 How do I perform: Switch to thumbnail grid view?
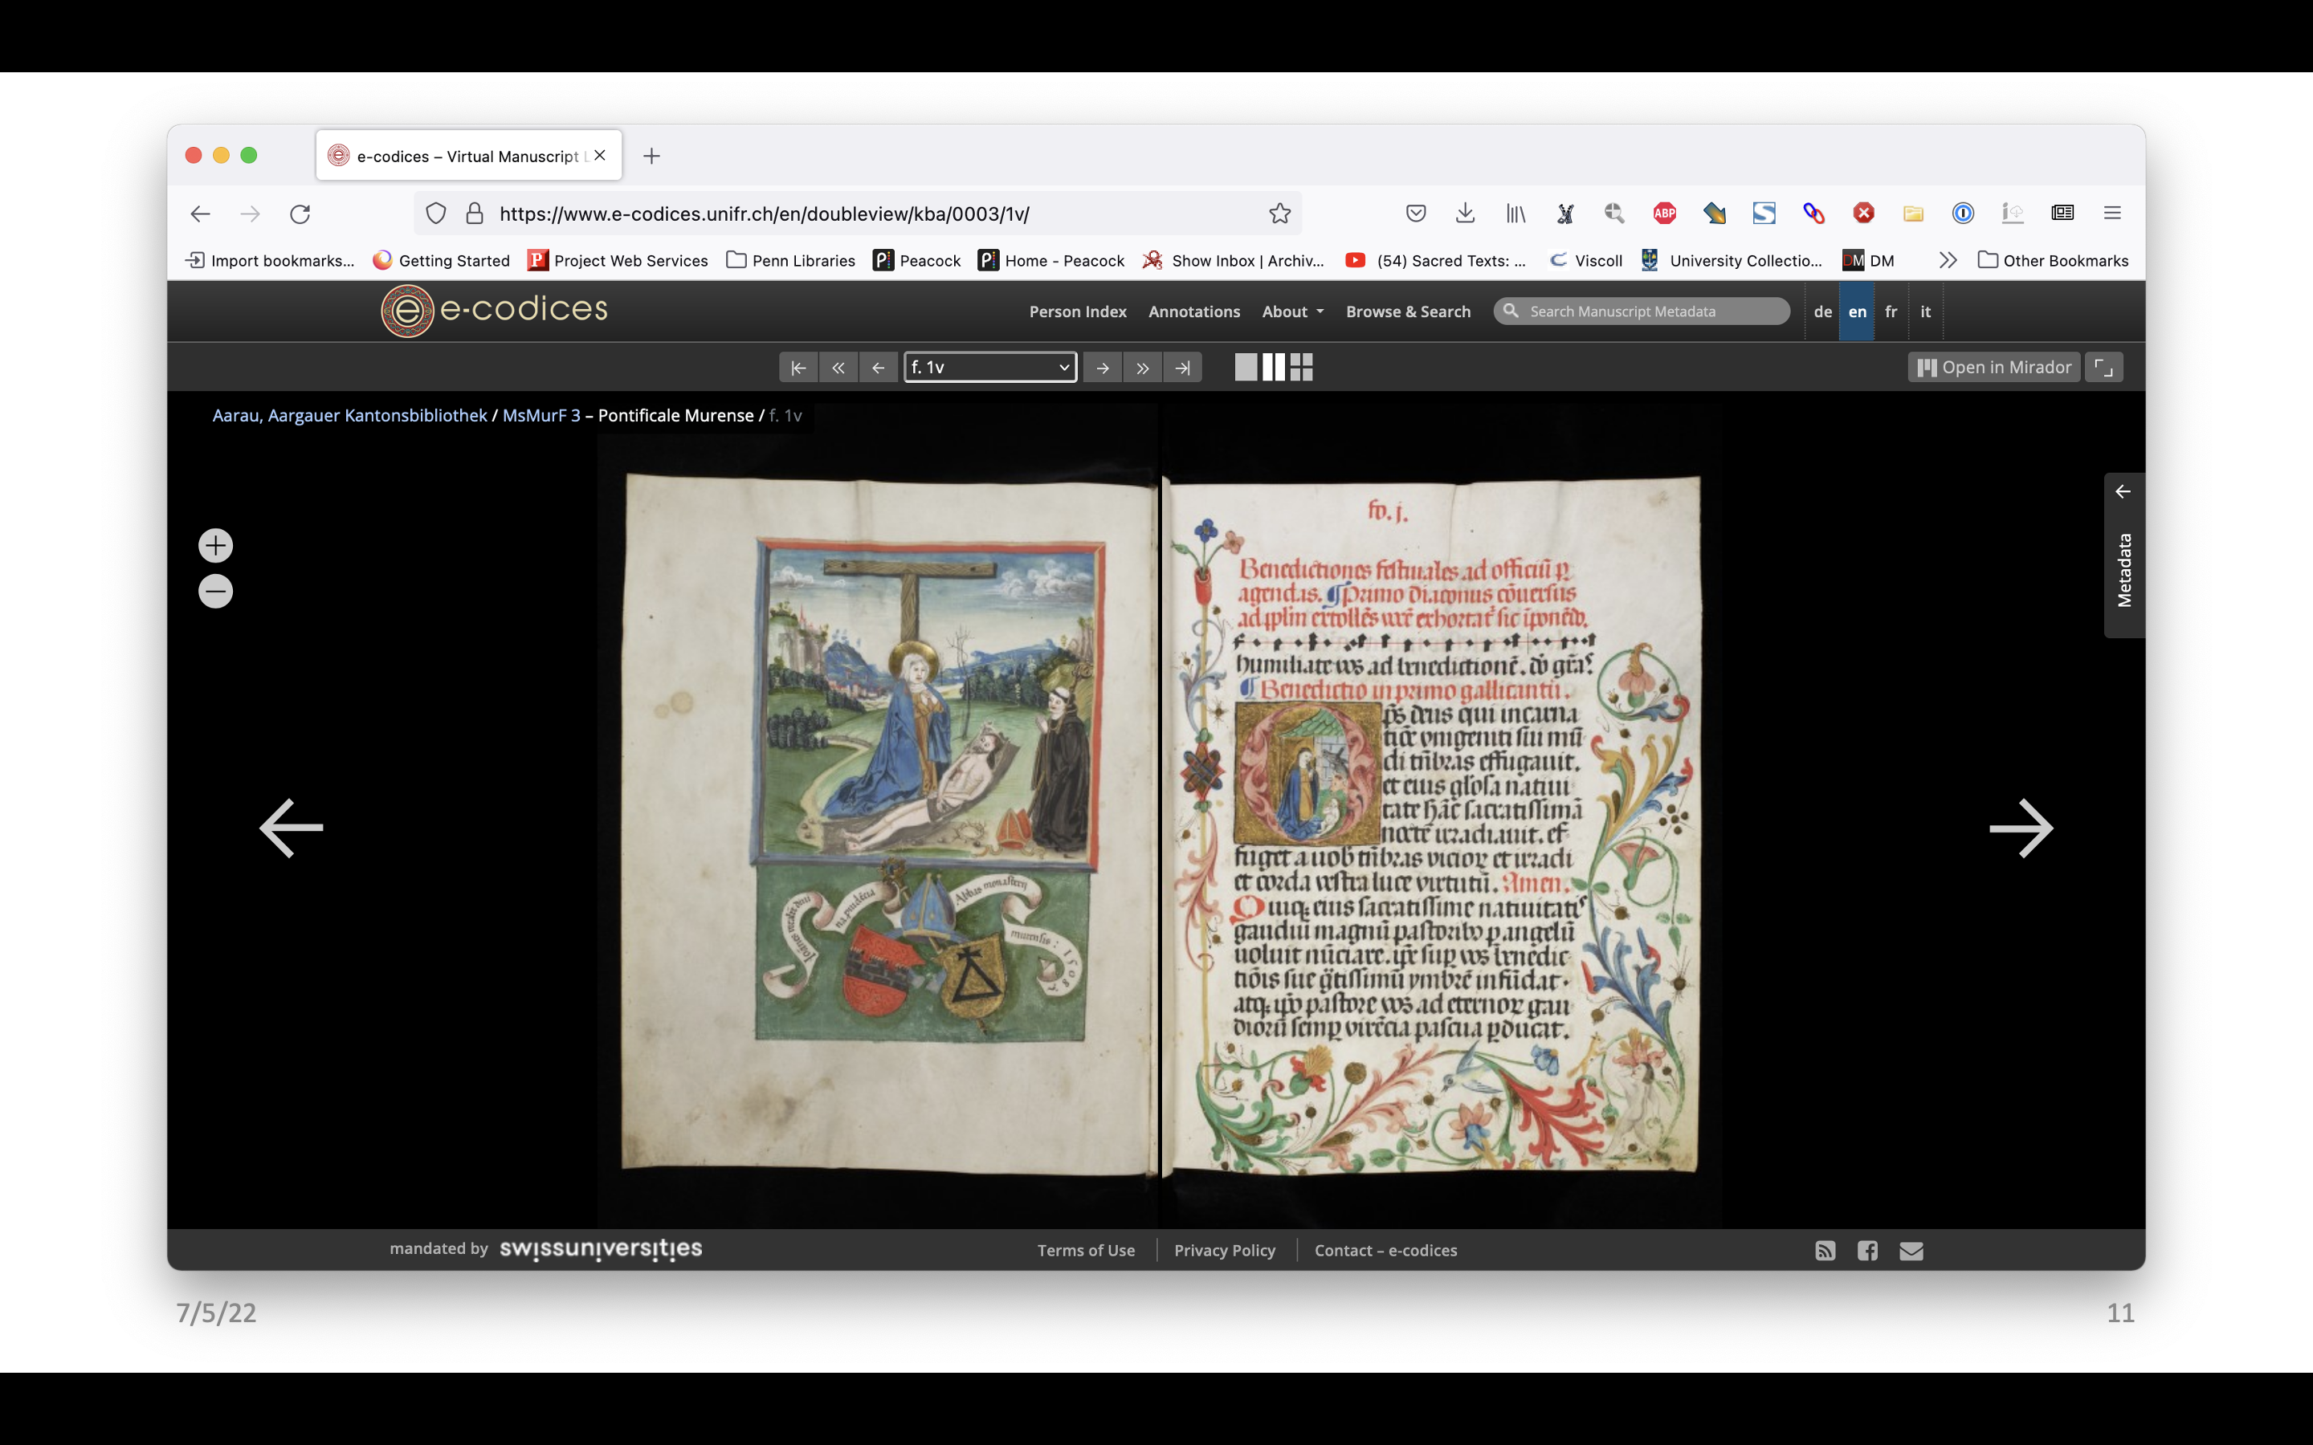point(1302,367)
